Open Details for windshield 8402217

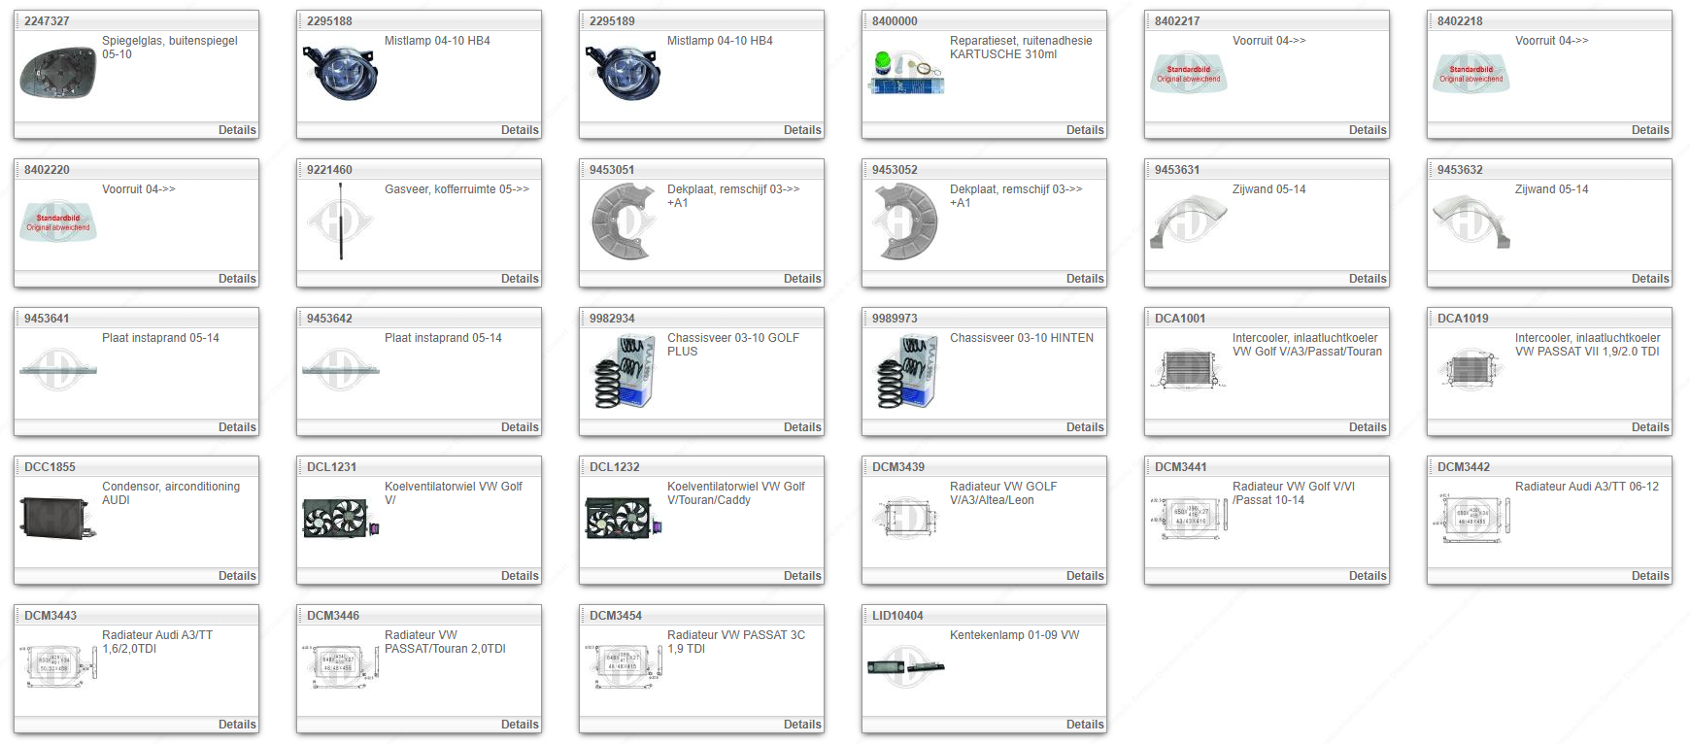[x=1367, y=130]
